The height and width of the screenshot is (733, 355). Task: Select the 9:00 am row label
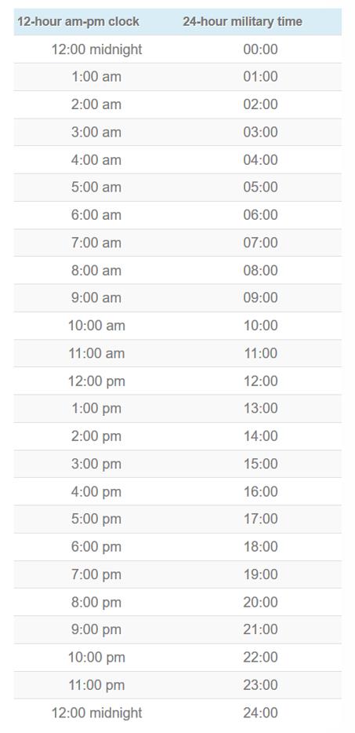tap(96, 297)
